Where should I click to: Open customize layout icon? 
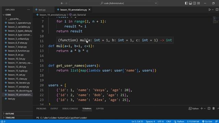point(198,3)
